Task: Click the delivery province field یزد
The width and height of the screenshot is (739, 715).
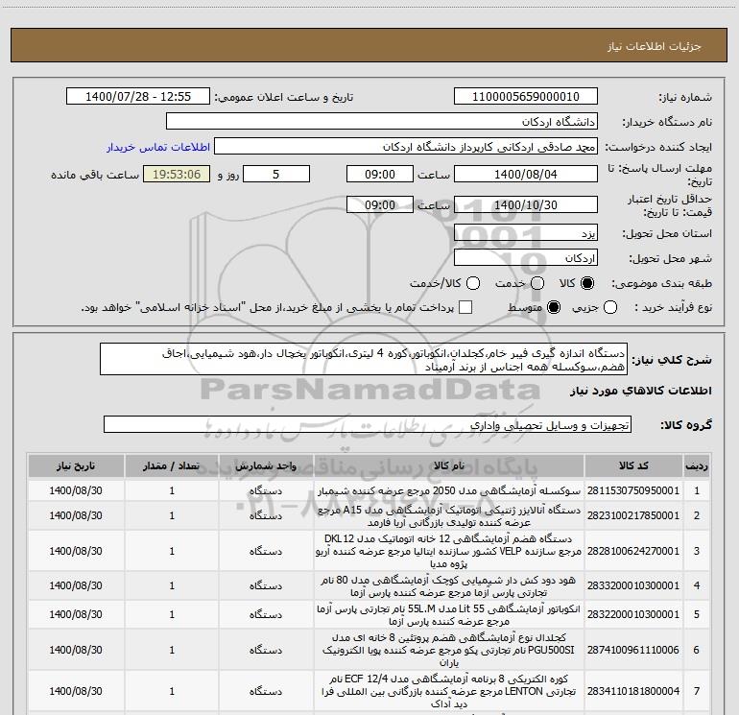Action: click(526, 233)
